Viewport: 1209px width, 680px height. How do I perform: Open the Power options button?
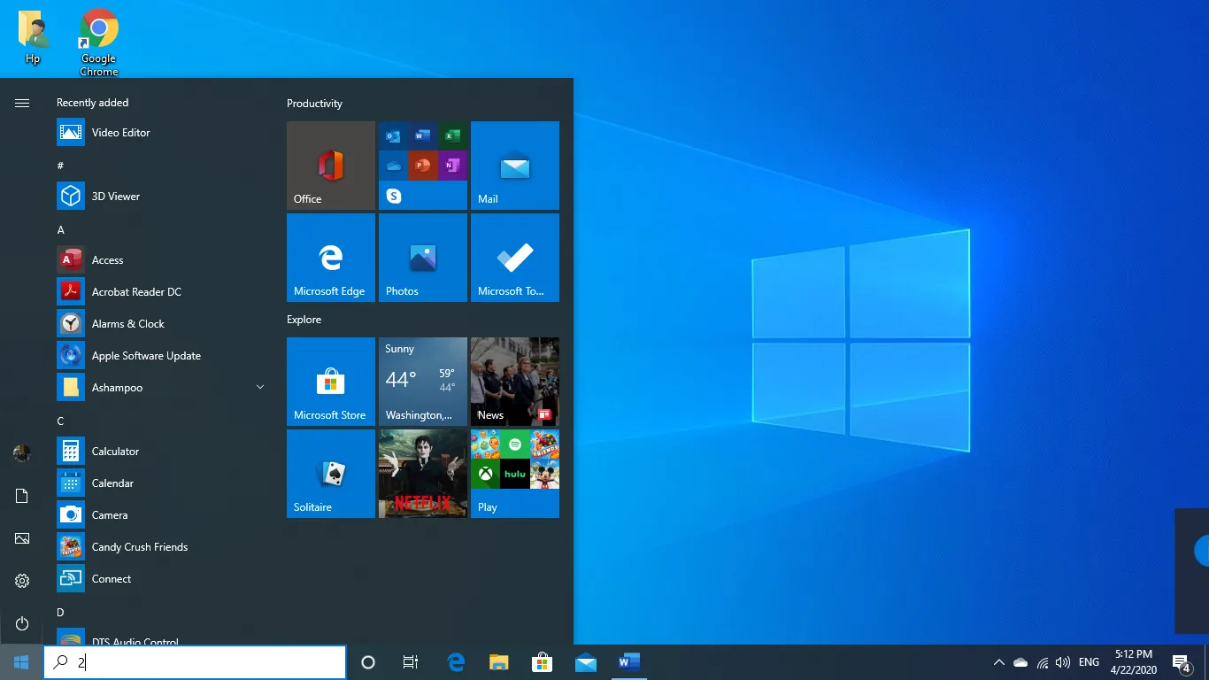point(22,624)
